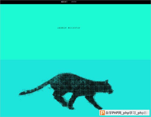Click the black top navigation bar background
151x117 pixels.
click(111, 2)
